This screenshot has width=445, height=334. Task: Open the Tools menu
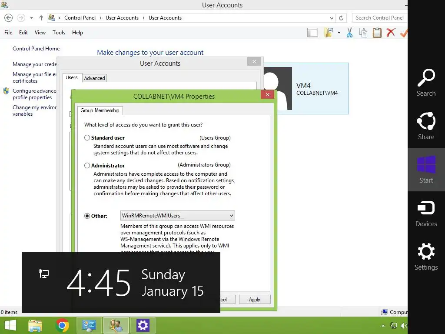click(x=59, y=33)
